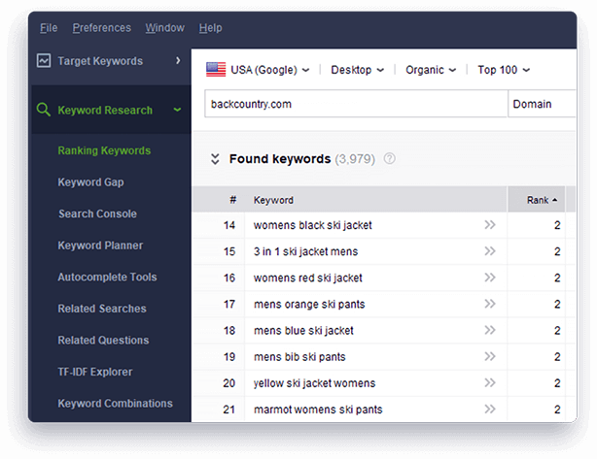The width and height of the screenshot is (597, 459).
Task: Select the keyword 'yellow ski jacket womens'
Action: coord(314,383)
